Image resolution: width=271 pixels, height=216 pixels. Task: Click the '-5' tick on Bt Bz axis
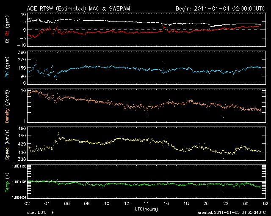pyautogui.click(x=23, y=38)
